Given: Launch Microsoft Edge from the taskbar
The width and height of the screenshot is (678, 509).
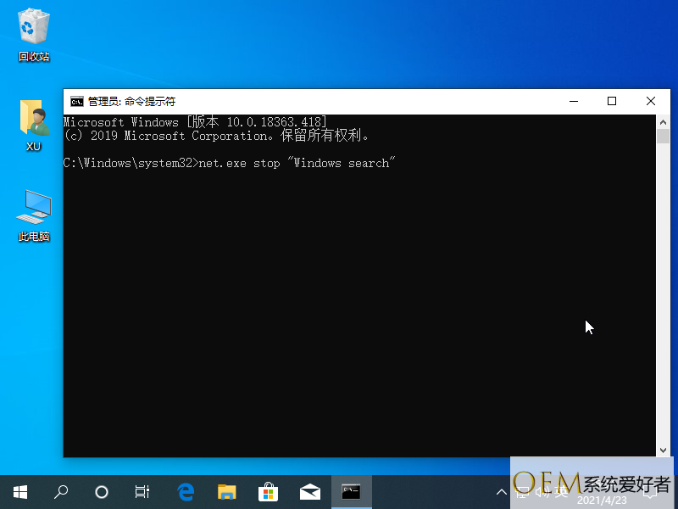Looking at the screenshot, I should tap(186, 491).
